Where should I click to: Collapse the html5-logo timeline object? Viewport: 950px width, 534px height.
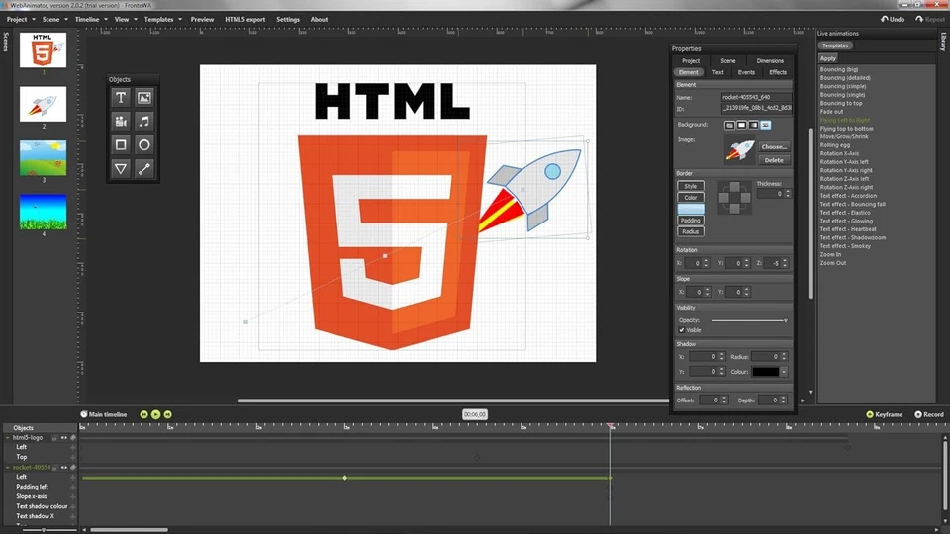(8, 437)
